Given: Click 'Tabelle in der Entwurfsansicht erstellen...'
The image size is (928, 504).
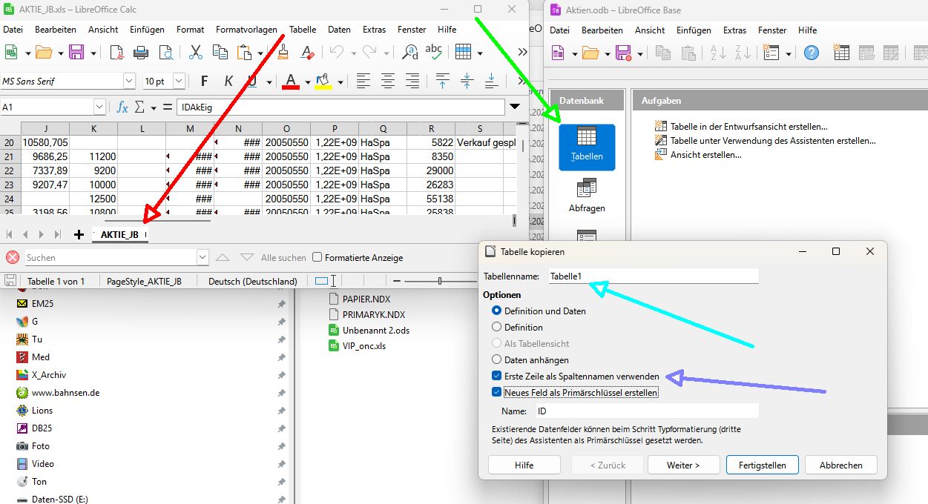Looking at the screenshot, I should pyautogui.click(x=748, y=127).
